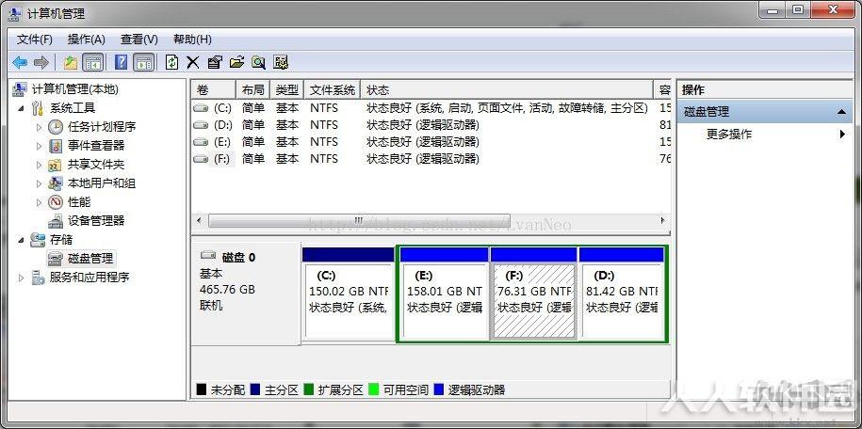Click the volume list scroll right arrow
Screen dimensions: 862x429
click(663, 220)
